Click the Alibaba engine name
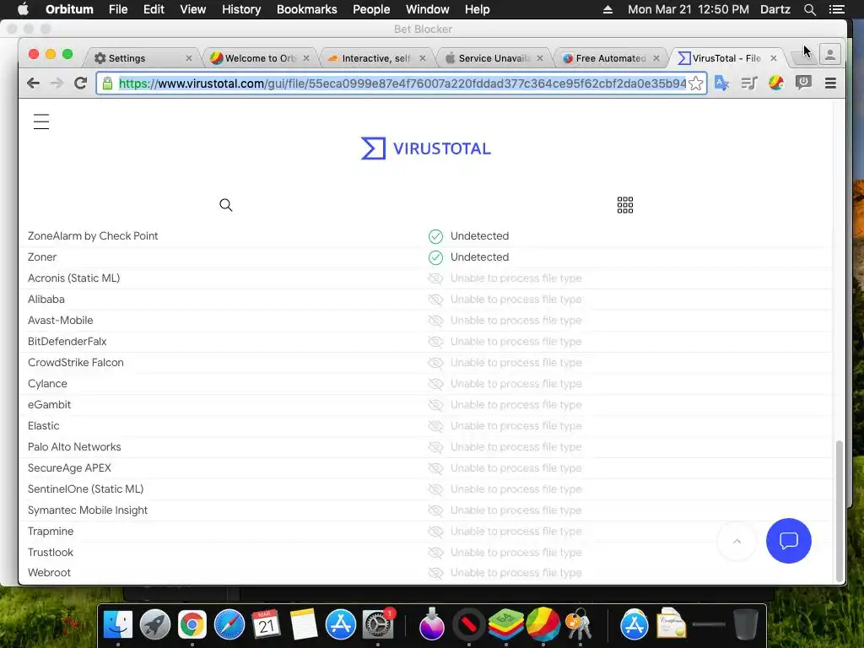The height and width of the screenshot is (648, 864). coord(46,300)
